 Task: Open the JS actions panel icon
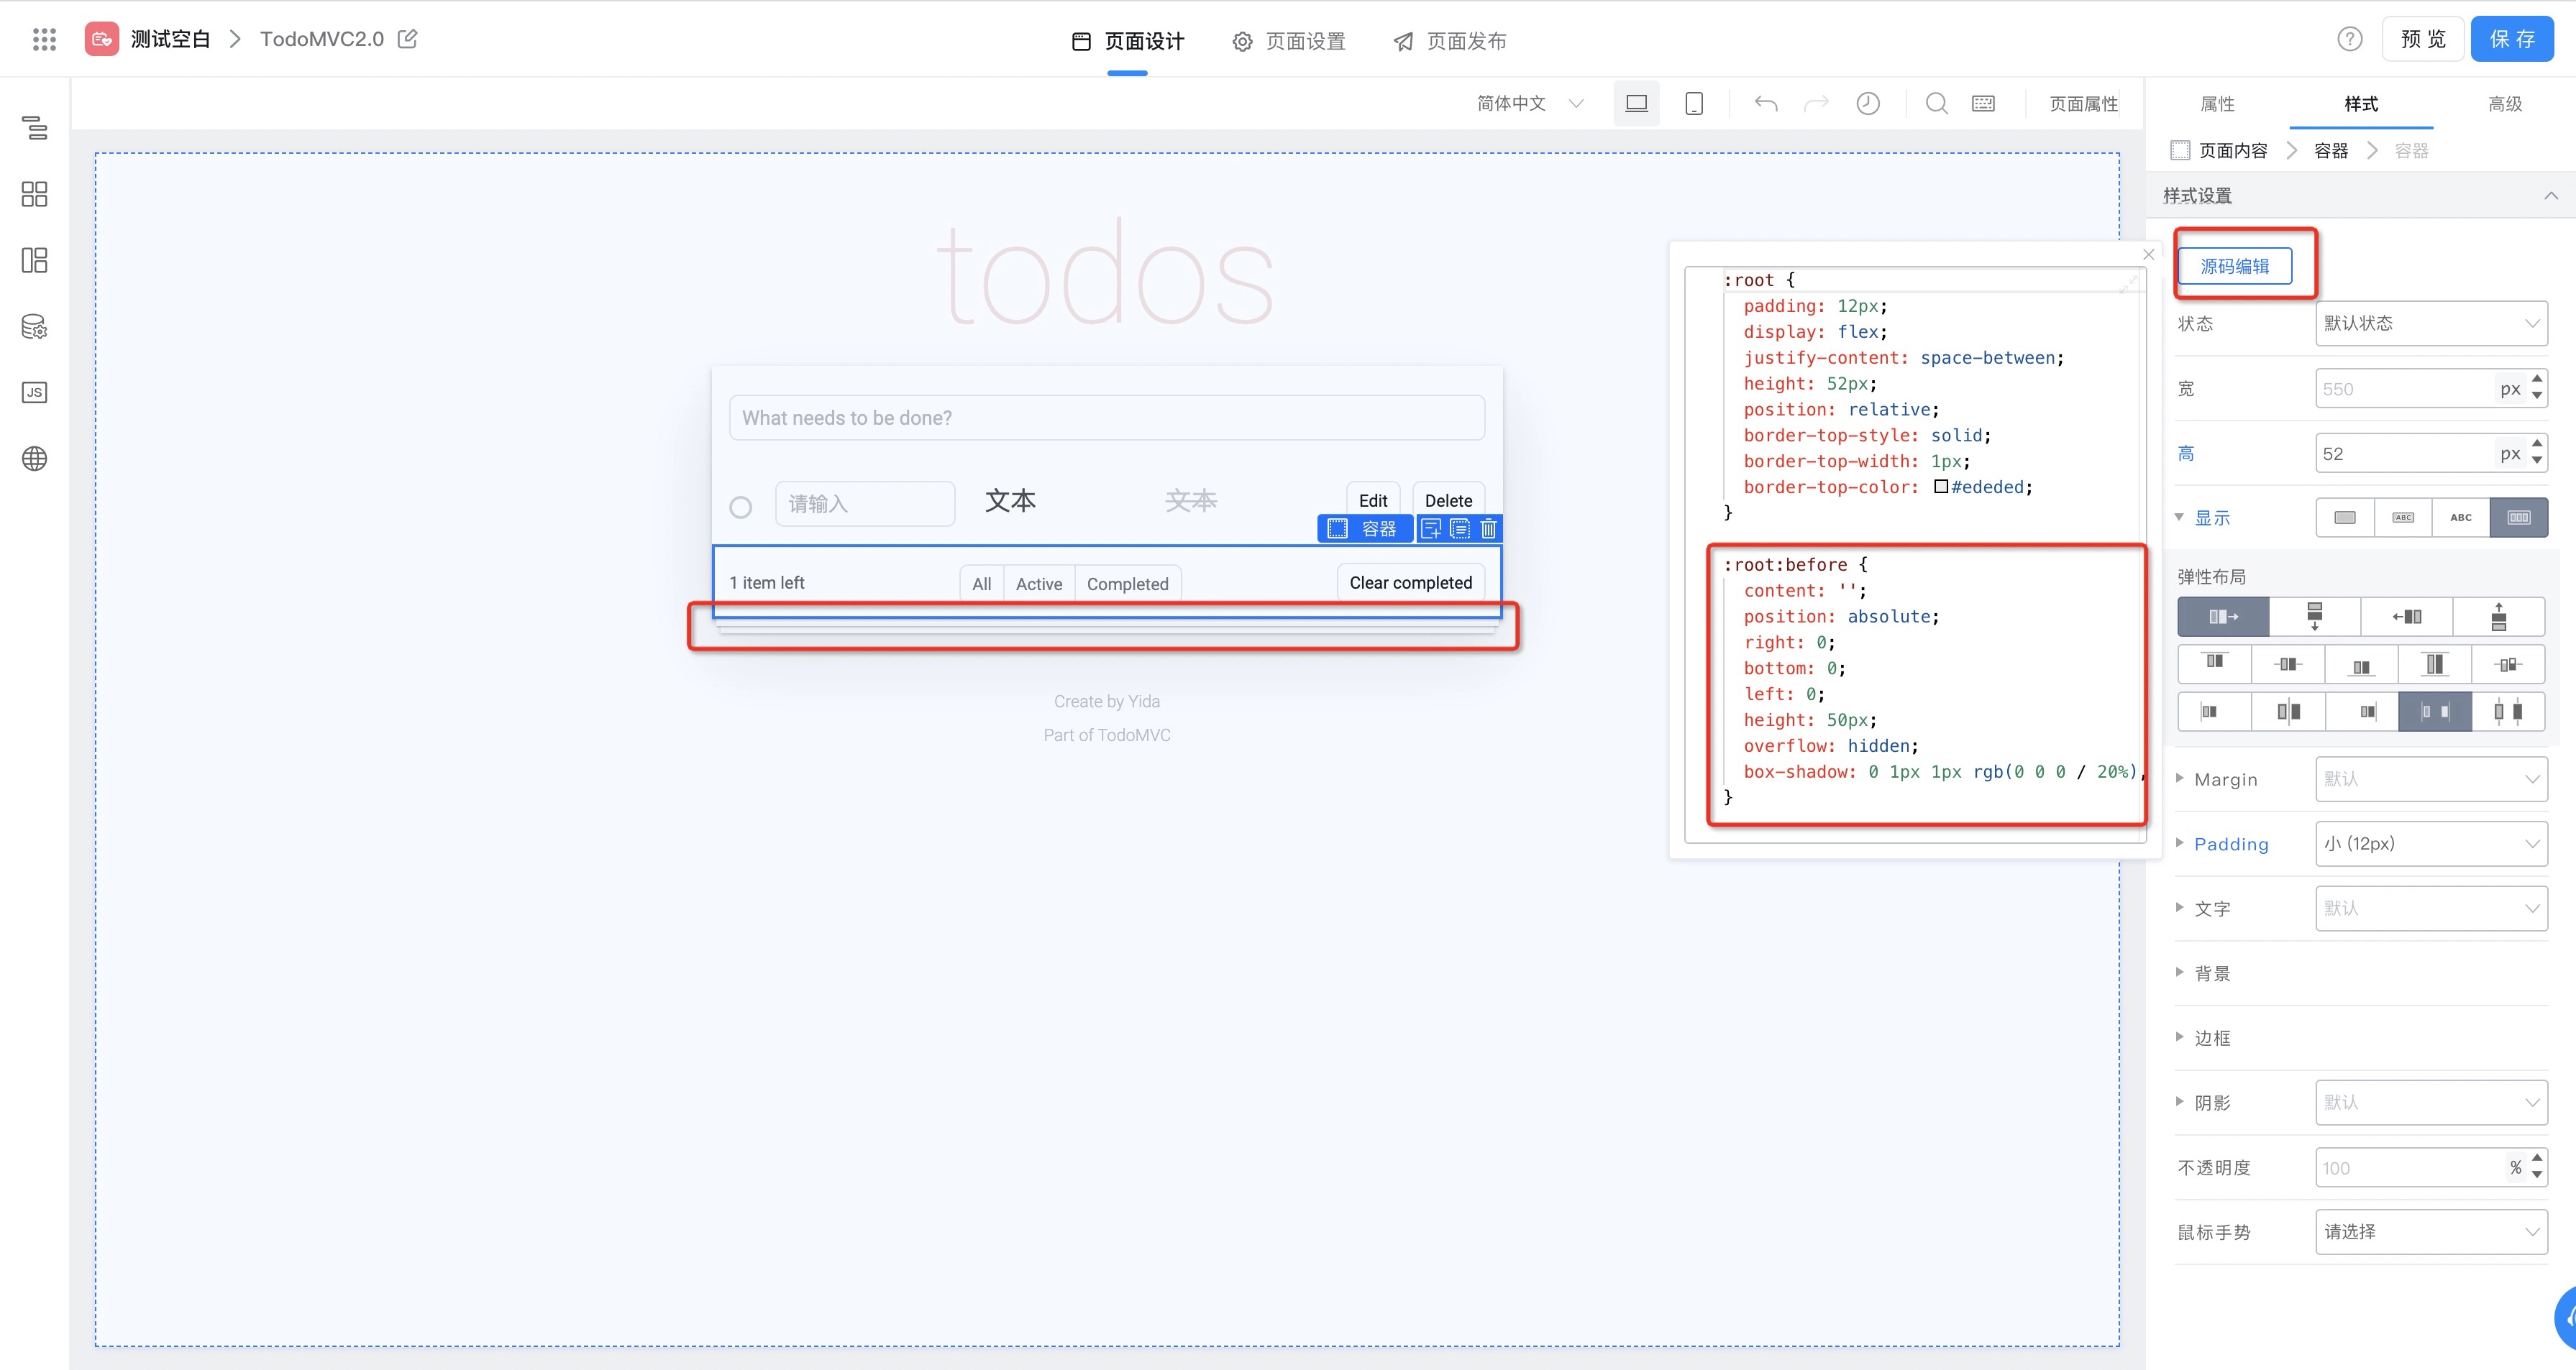[x=34, y=392]
